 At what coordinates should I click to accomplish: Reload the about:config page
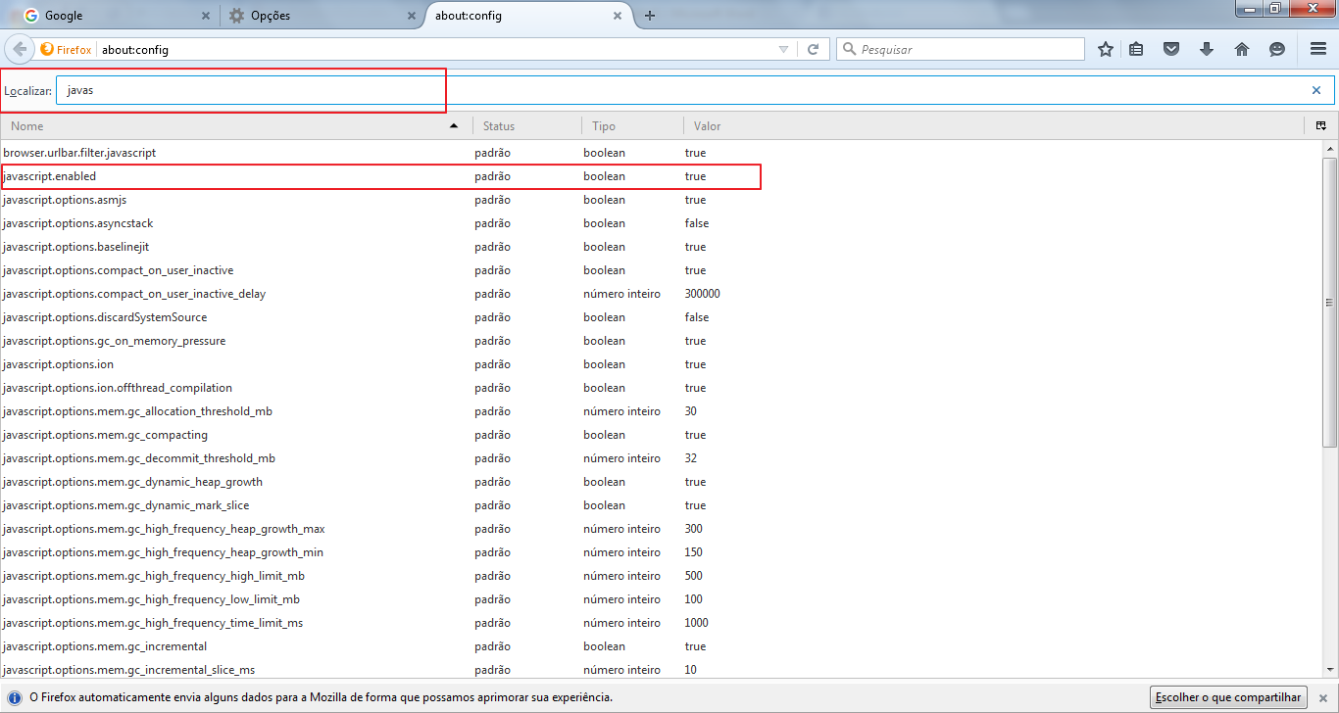(814, 49)
